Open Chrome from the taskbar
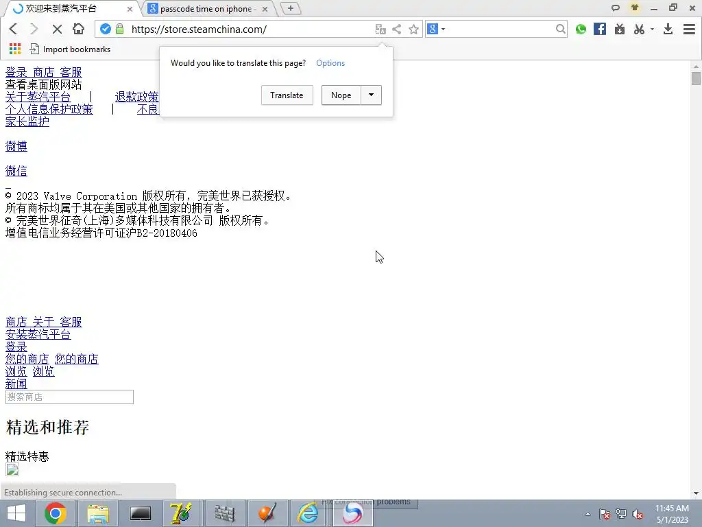The image size is (702, 527). click(x=56, y=513)
